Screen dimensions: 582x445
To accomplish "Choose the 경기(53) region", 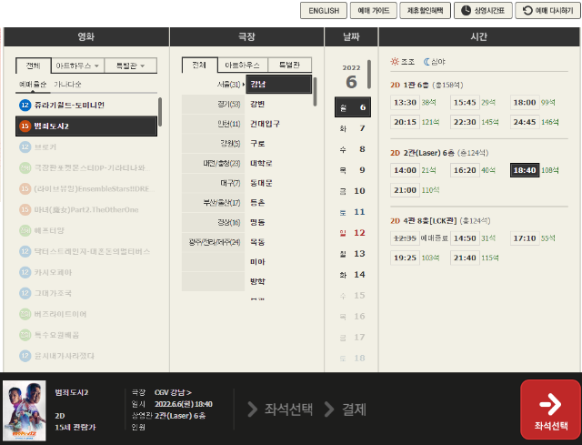I will 214,105.
